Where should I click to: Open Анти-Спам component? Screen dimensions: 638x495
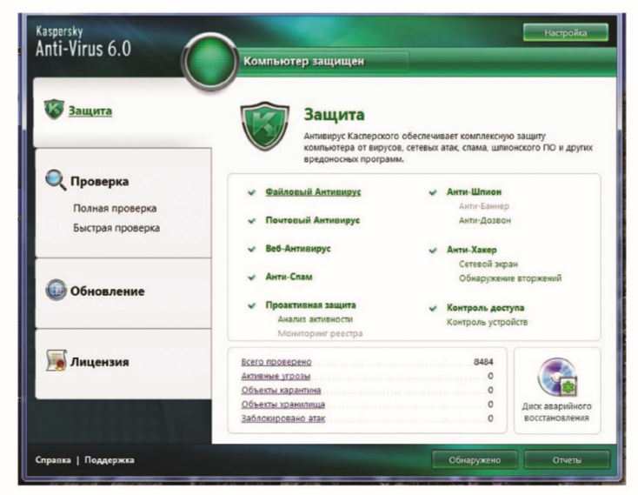pos(289,277)
